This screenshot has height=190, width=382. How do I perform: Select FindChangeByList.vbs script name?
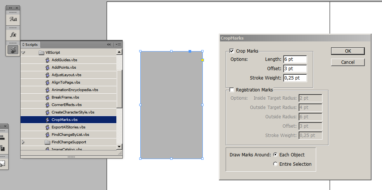tap(70, 135)
